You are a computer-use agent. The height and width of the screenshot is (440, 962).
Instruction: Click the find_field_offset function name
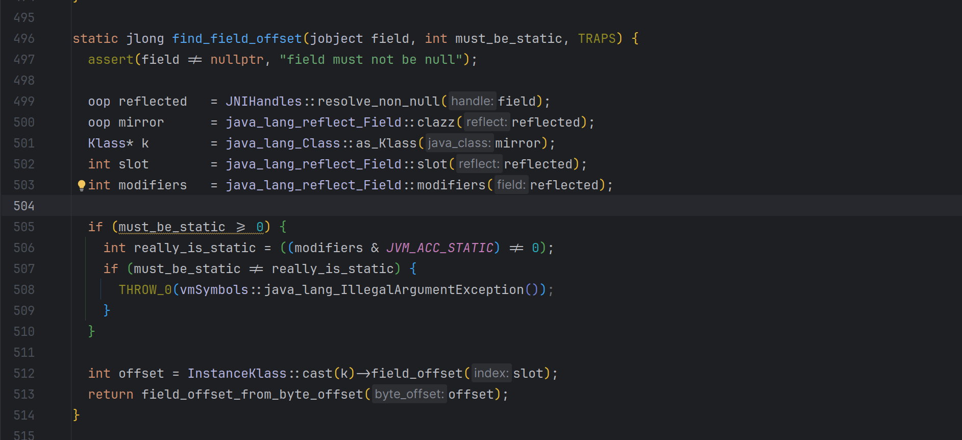tap(237, 39)
